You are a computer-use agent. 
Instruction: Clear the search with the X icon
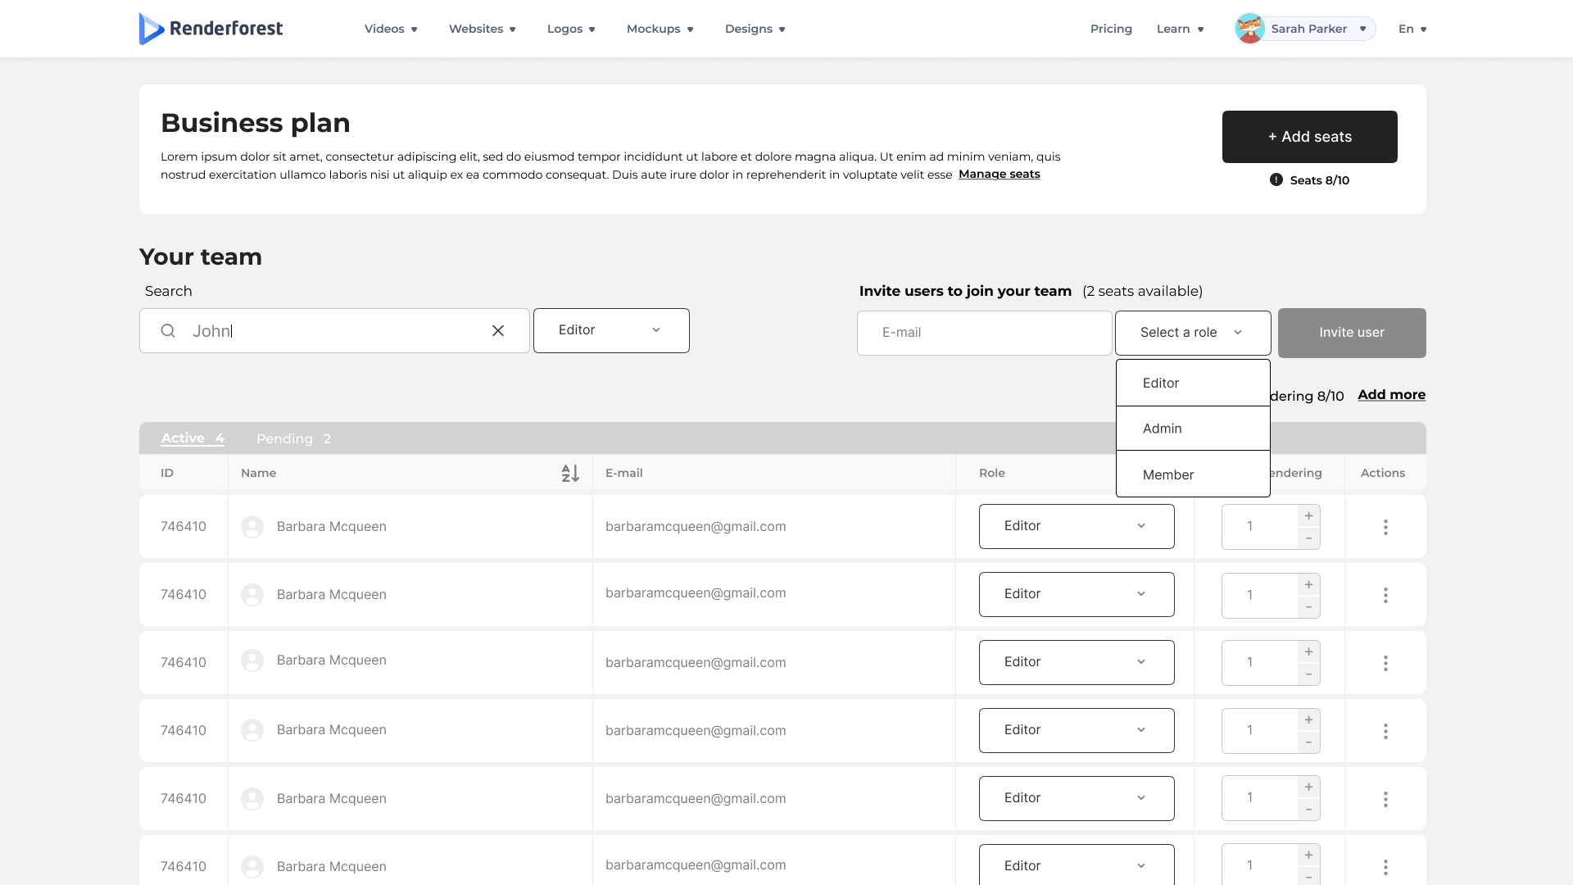point(498,330)
